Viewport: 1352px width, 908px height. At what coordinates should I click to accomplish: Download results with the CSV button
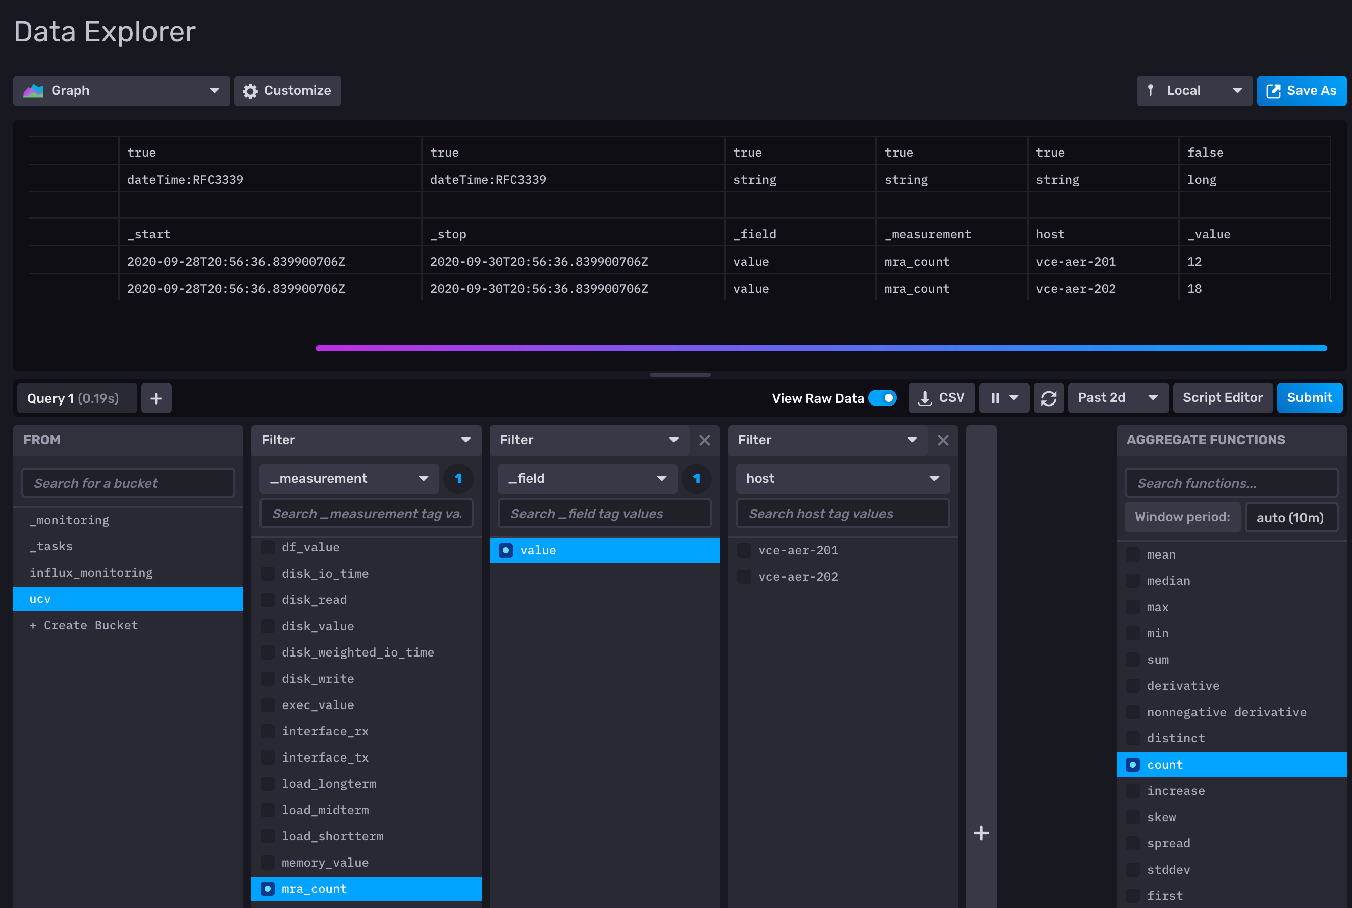[942, 398]
